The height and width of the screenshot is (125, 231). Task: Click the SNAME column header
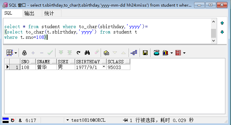click(x=46, y=62)
